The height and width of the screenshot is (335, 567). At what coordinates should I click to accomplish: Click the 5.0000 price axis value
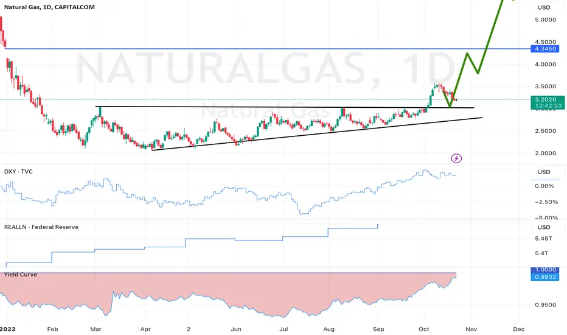545,19
